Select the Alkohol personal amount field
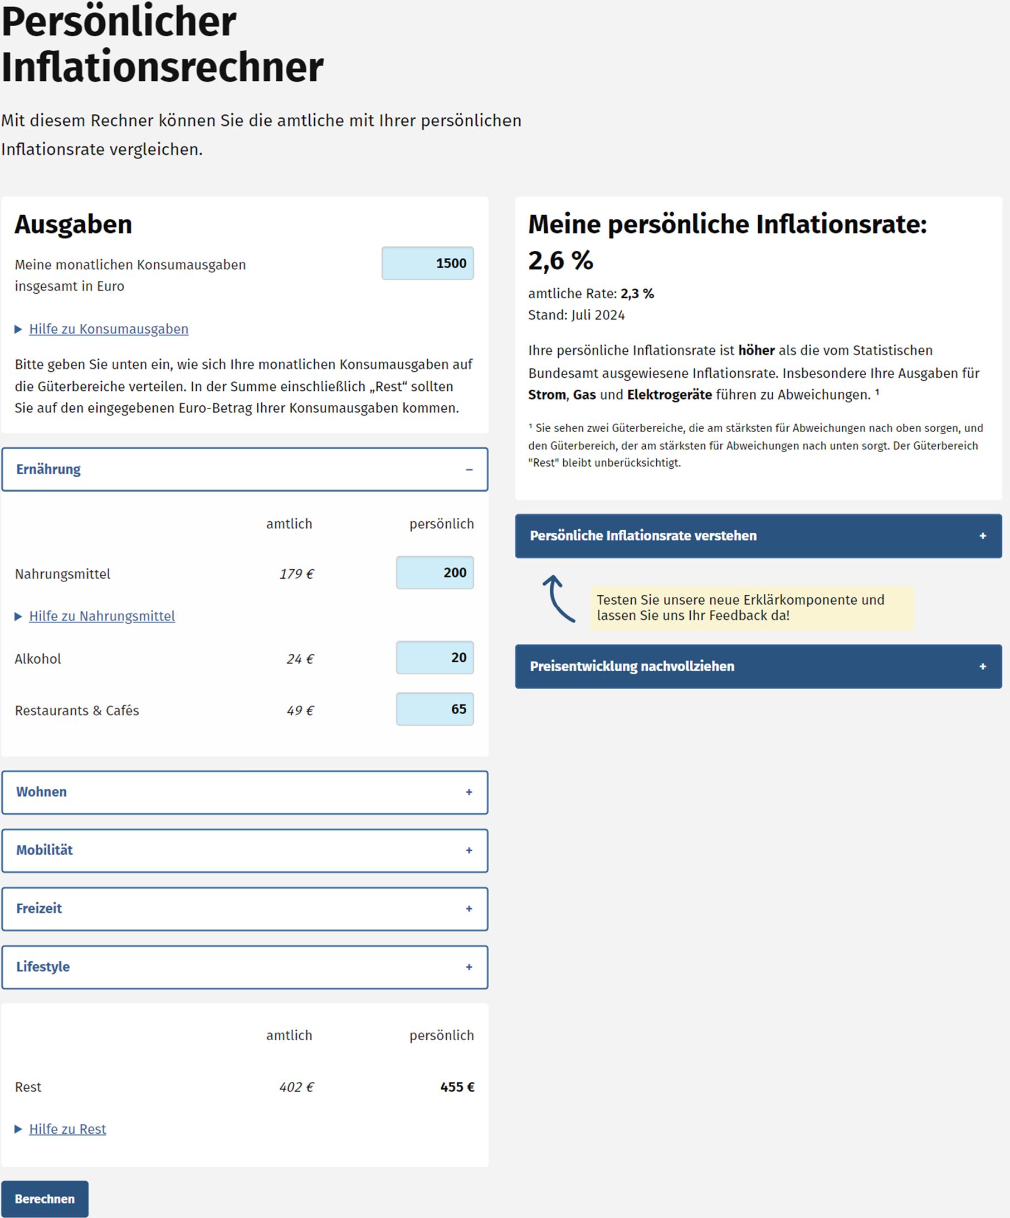The width and height of the screenshot is (1010, 1218). (435, 658)
